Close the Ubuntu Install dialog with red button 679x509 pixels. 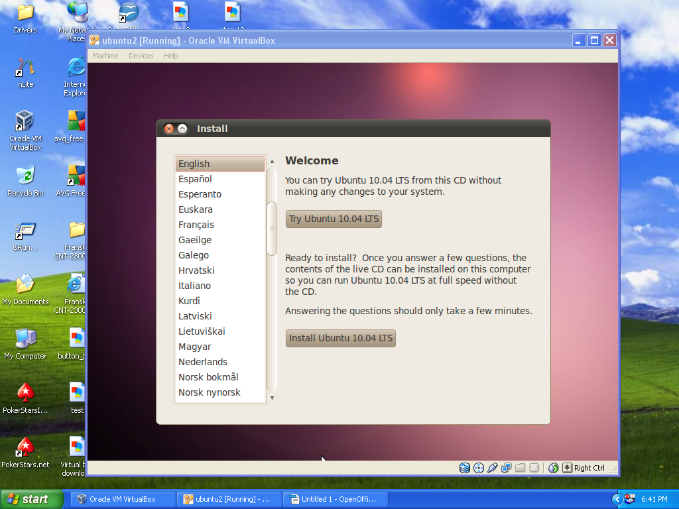[169, 129]
